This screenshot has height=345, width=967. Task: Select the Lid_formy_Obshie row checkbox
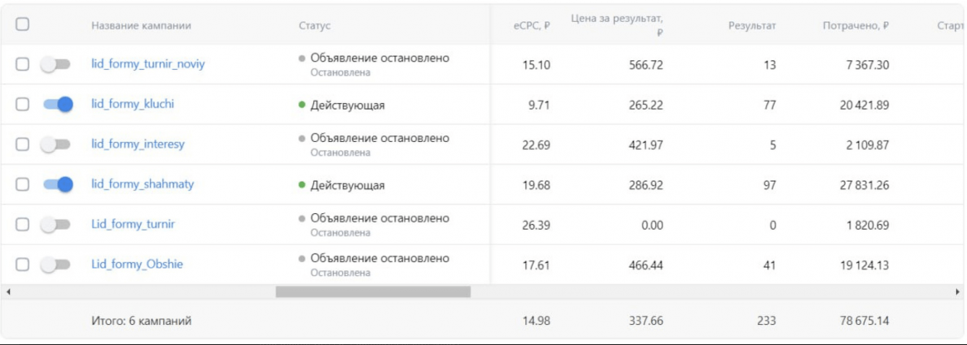point(22,264)
